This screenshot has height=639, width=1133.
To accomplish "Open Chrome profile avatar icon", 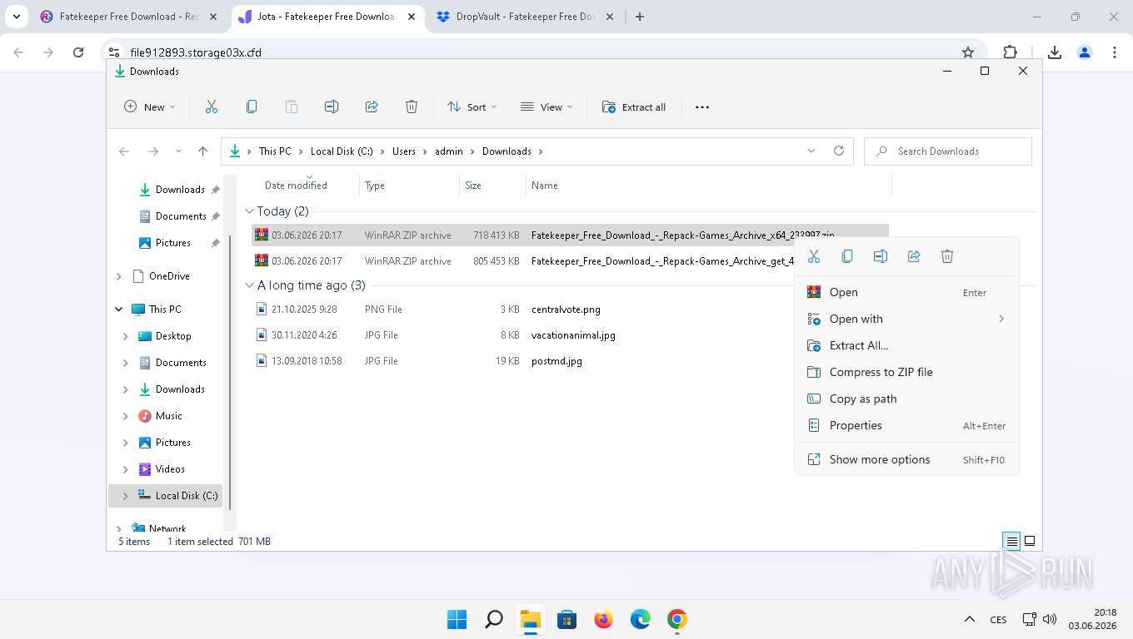I will tap(1085, 52).
